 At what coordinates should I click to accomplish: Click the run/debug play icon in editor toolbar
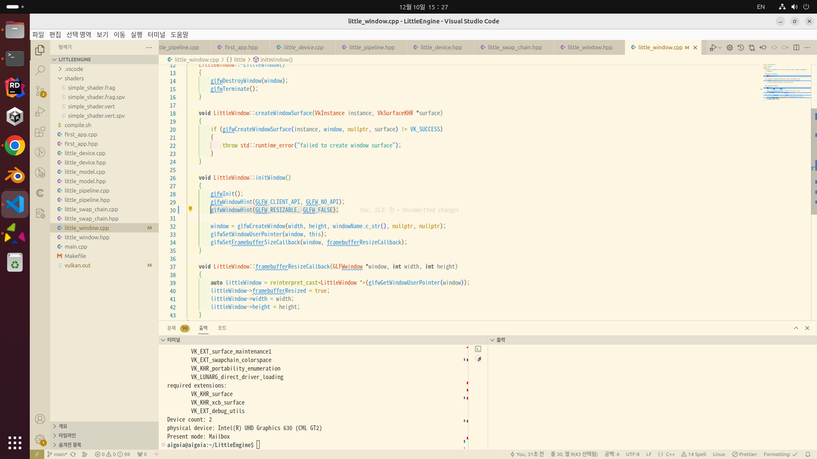pyautogui.click(x=713, y=48)
